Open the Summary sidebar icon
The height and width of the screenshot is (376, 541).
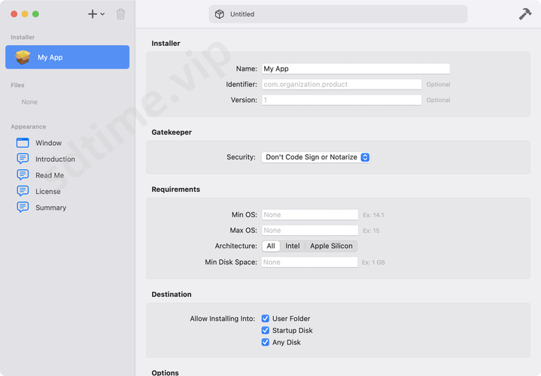pos(23,208)
